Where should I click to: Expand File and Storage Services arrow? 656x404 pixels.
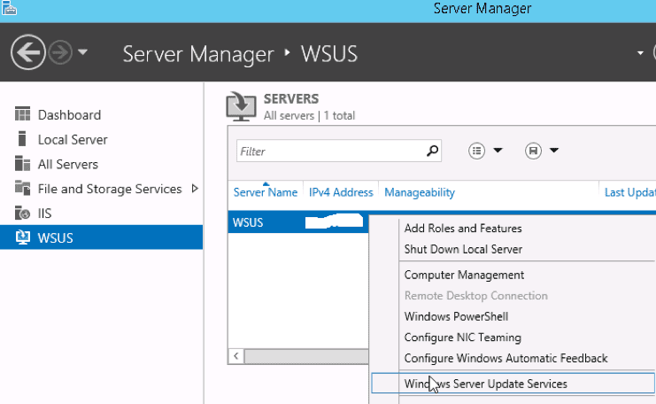point(195,189)
